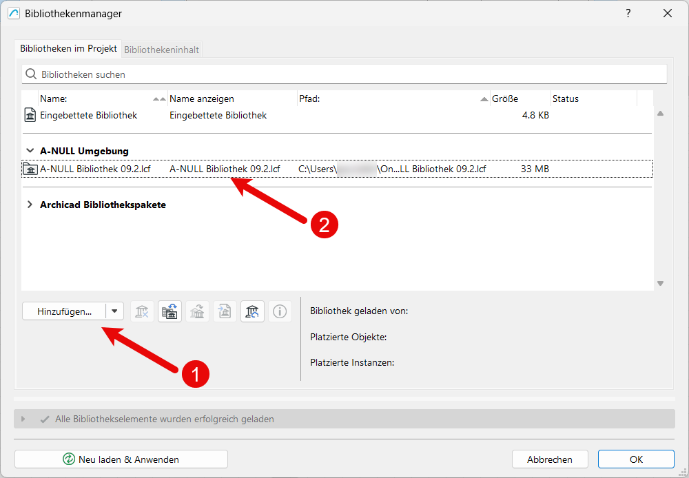Click the migrate libraries folder icon
The height and width of the screenshot is (478, 689).
click(x=169, y=311)
